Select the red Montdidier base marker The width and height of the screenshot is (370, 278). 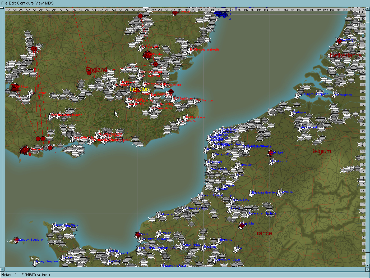click(242, 225)
